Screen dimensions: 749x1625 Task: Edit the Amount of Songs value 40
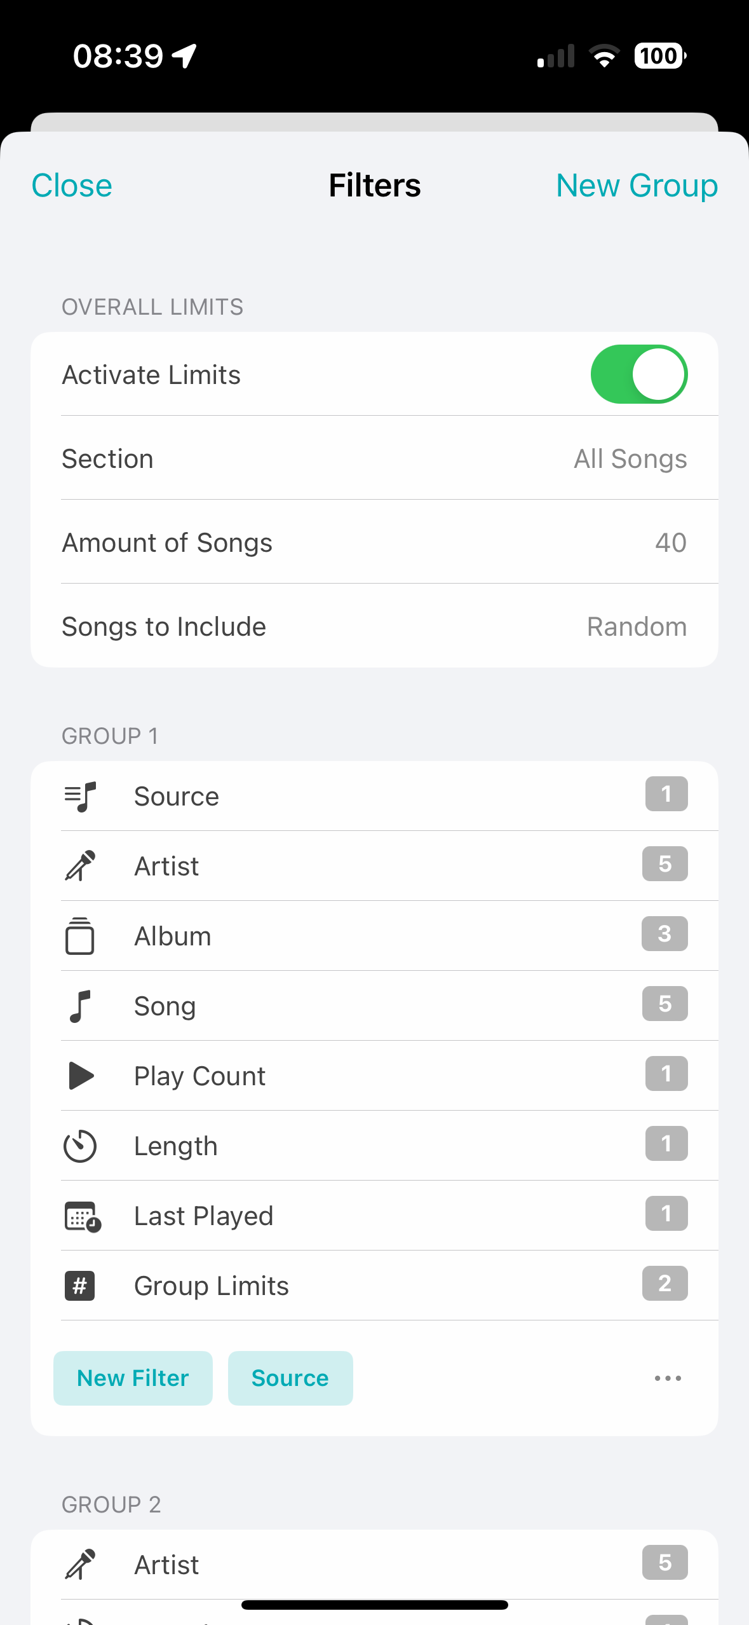671,542
